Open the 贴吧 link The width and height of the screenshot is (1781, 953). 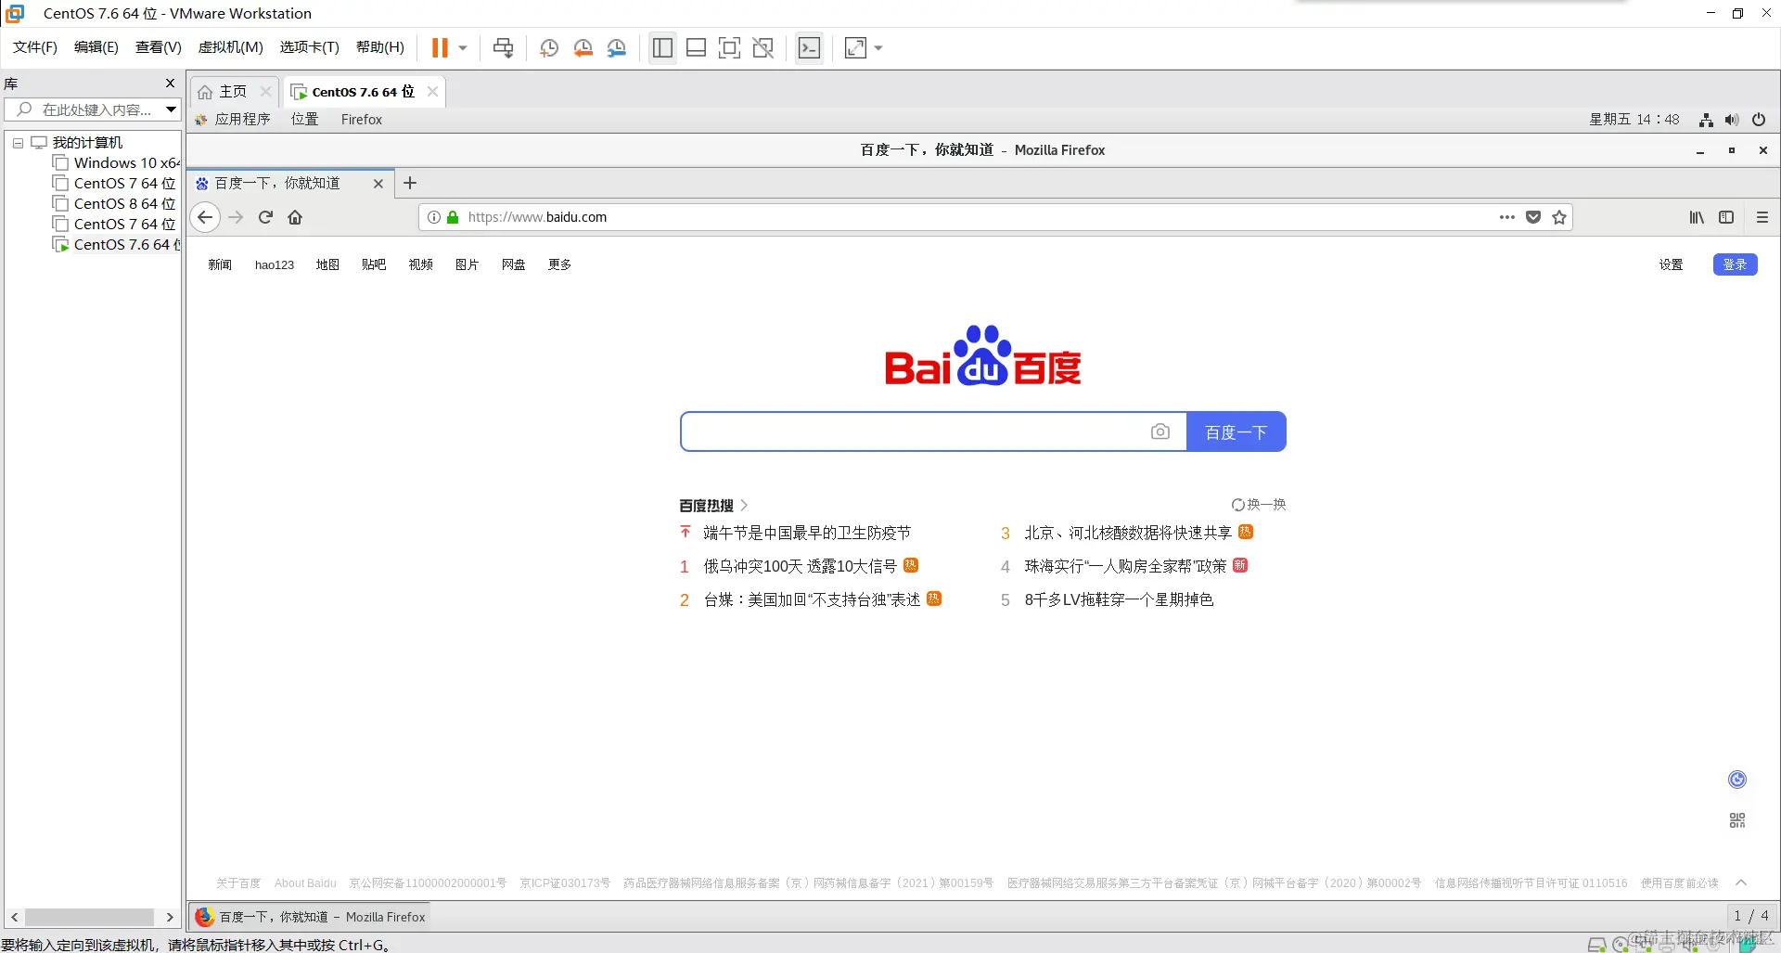[x=374, y=264]
